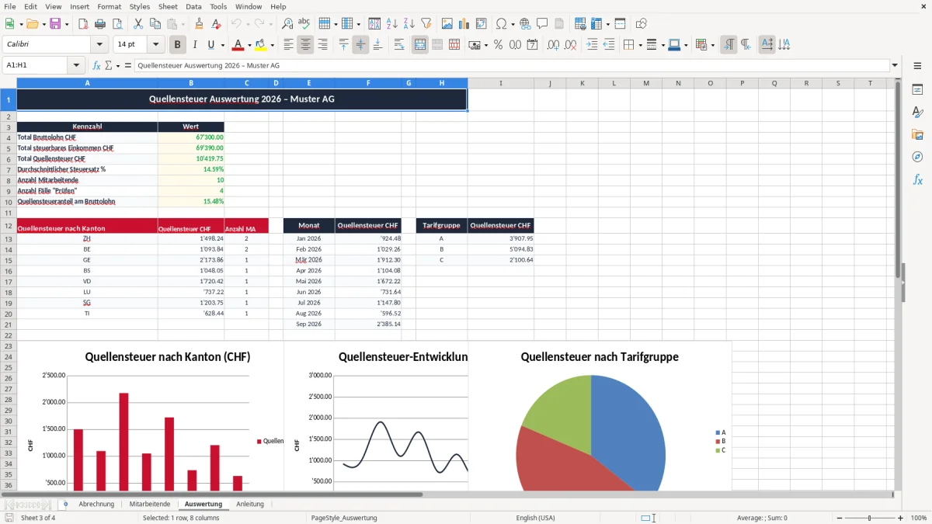Open sidebar Functions fx icon
The height and width of the screenshot is (524, 932).
917,180
